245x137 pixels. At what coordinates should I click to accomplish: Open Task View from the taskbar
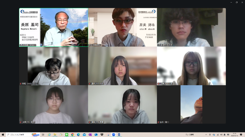[43, 135]
